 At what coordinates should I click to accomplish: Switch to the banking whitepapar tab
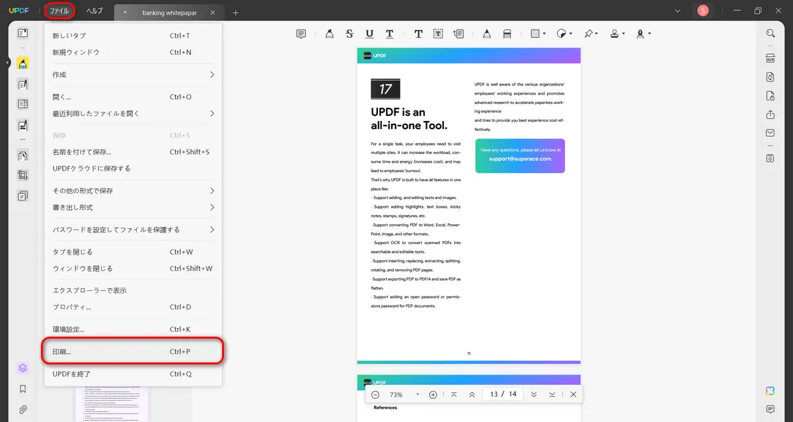(169, 13)
